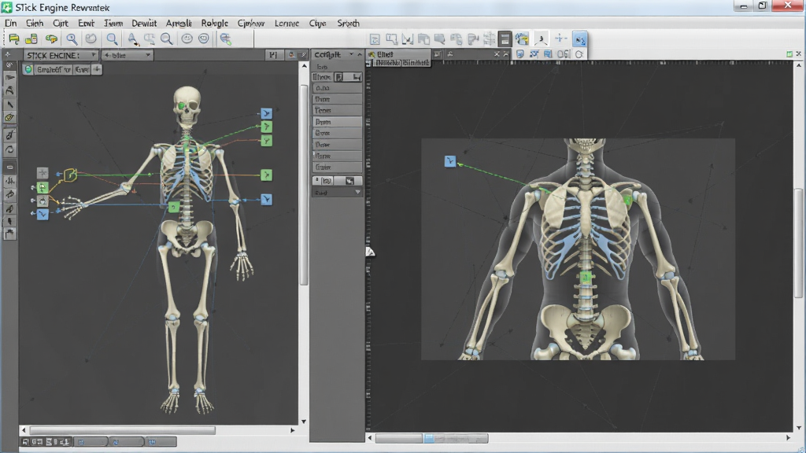Click the left viewport's horizontal scrollbar thumb
Image resolution: width=806 pixels, height=453 pixels.
click(122, 430)
